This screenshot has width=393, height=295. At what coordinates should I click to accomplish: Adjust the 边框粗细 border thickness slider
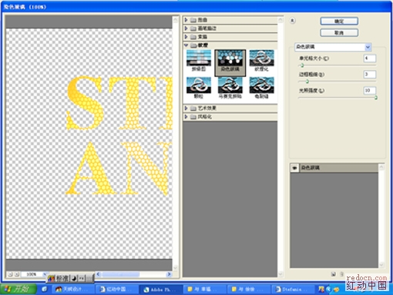tap(307, 82)
